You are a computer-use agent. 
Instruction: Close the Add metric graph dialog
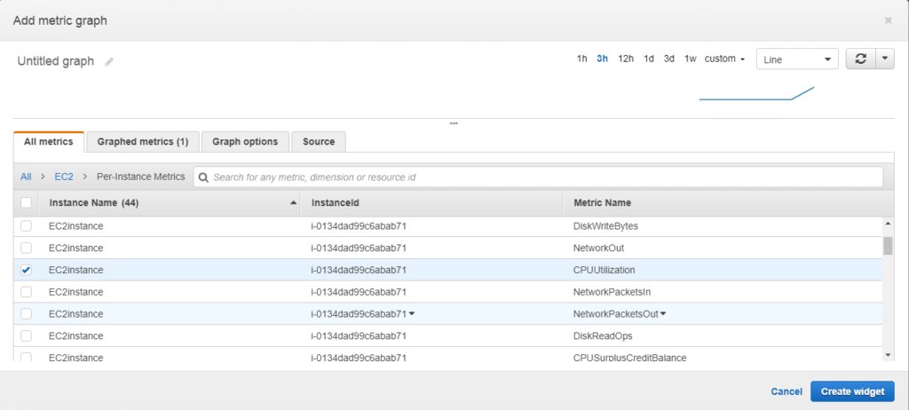click(888, 20)
